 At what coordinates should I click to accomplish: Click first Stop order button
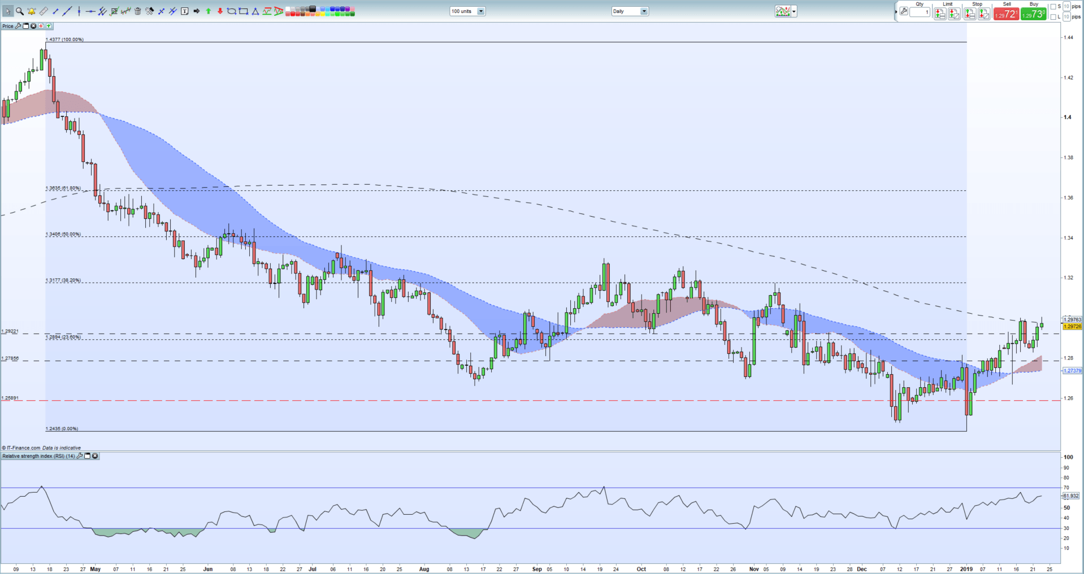click(970, 14)
